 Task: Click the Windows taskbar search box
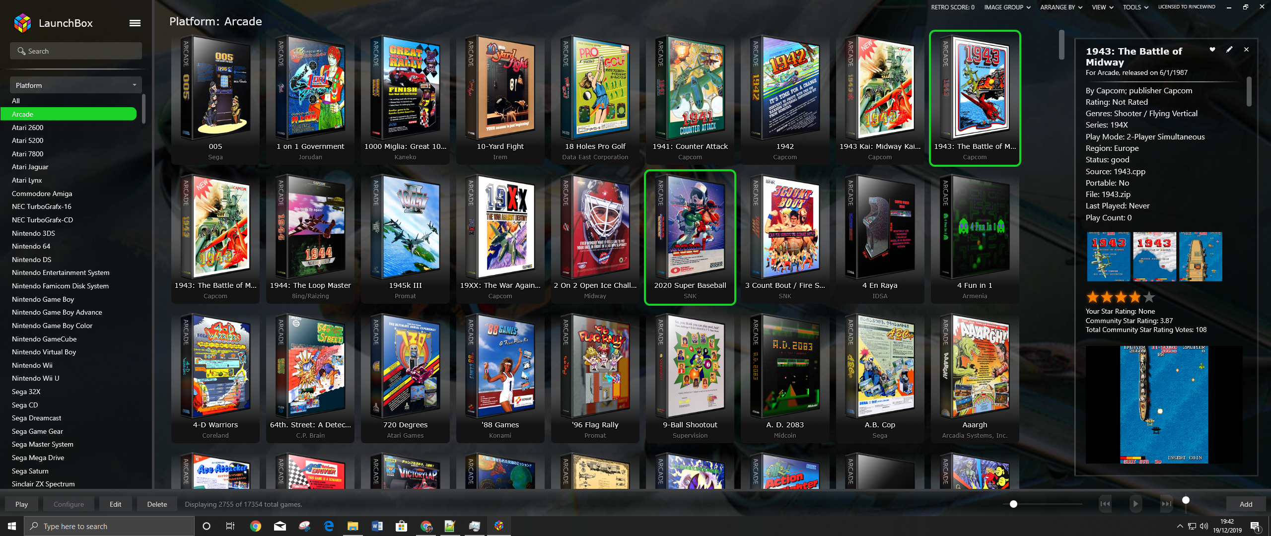[x=109, y=526]
